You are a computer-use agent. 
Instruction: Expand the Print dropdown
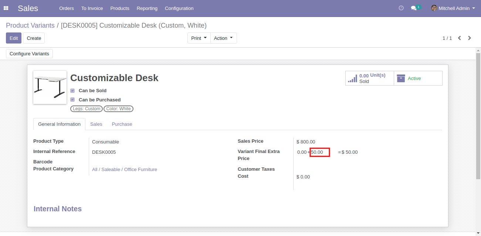tap(199, 38)
